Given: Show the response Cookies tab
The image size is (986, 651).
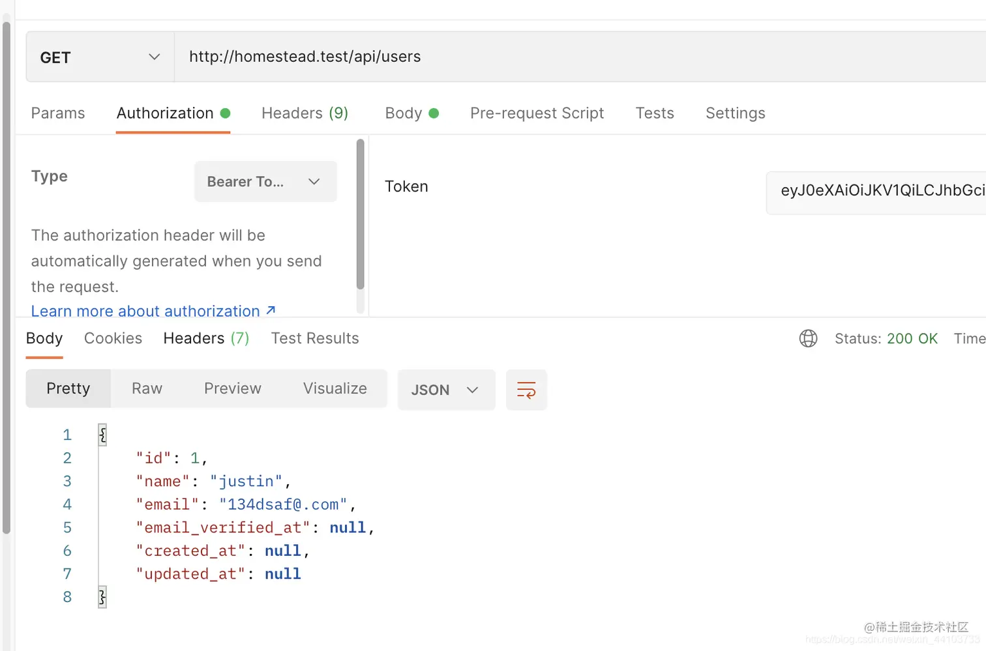Looking at the screenshot, I should pyautogui.click(x=113, y=338).
